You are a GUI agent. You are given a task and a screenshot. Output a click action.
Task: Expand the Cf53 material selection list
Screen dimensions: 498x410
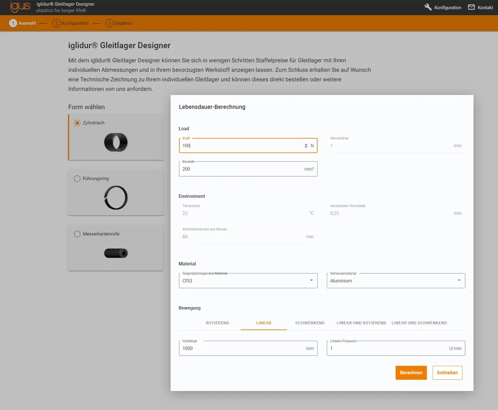pos(311,280)
